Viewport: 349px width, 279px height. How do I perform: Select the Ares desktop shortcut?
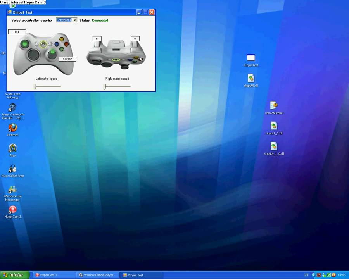pyautogui.click(x=13, y=150)
